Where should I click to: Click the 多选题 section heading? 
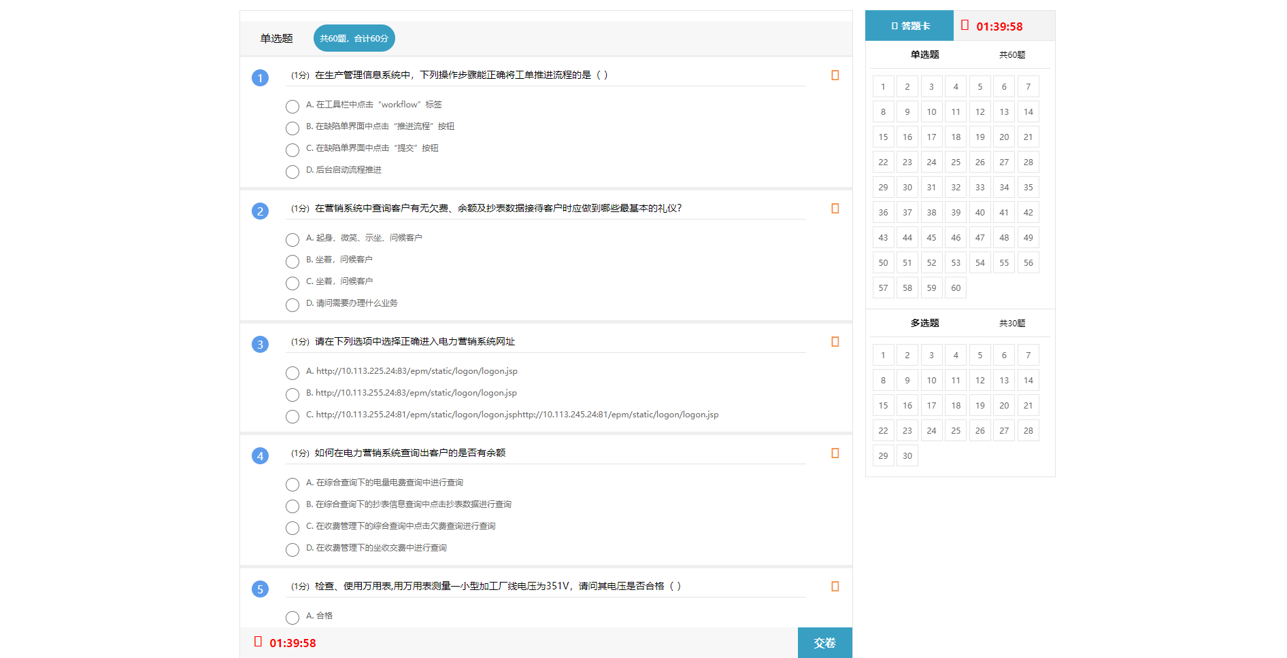pyautogui.click(x=924, y=323)
